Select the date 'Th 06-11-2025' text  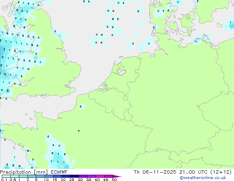click(155, 172)
